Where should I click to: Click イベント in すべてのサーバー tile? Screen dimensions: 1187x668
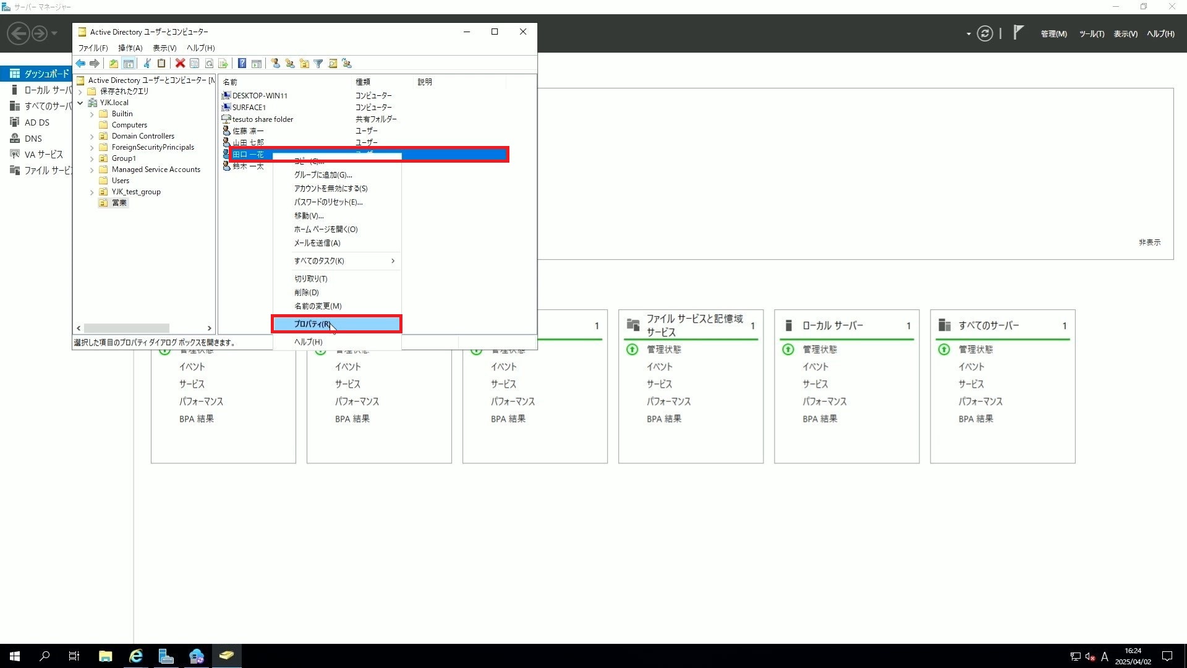971,367
